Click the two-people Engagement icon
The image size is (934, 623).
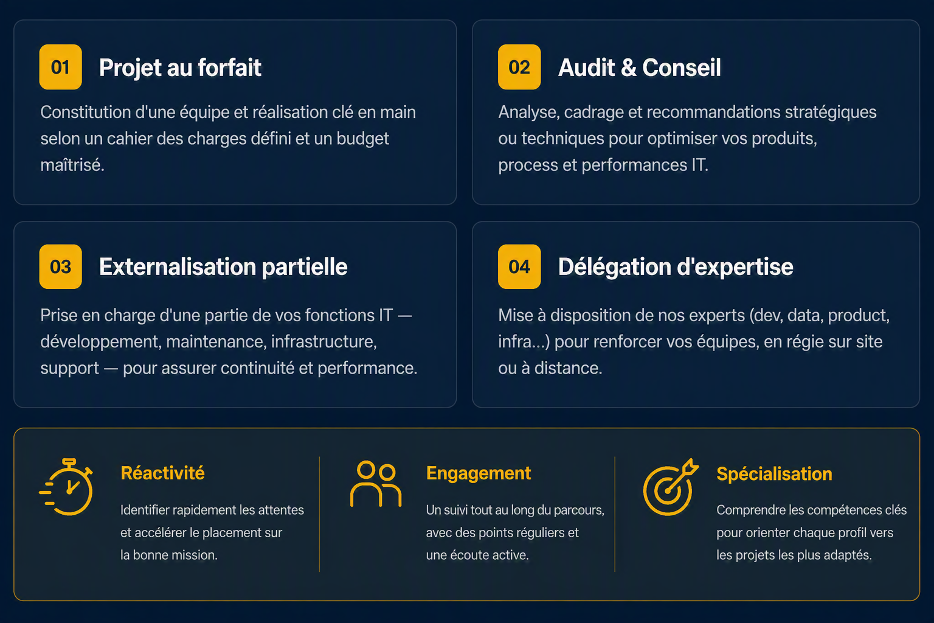coord(376,484)
